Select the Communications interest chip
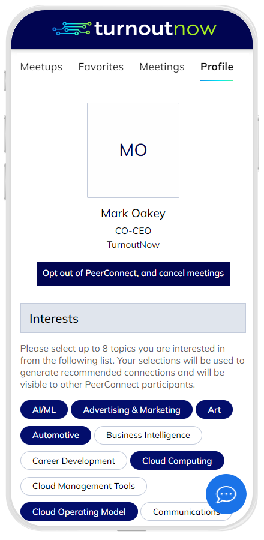264x540 pixels. click(186, 512)
